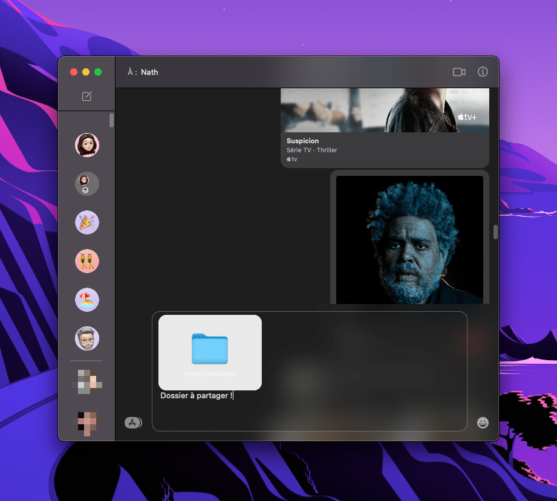The image size is (557, 501).
Task: Click the blue folder attachment in message field
Action: click(210, 349)
